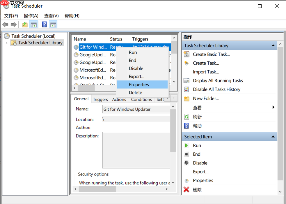Viewport: 286px width, 204px height.
Task: Choose Properties in the context menu
Action: click(143, 85)
